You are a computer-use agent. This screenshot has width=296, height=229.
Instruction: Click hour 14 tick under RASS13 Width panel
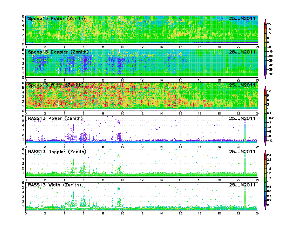(161, 213)
